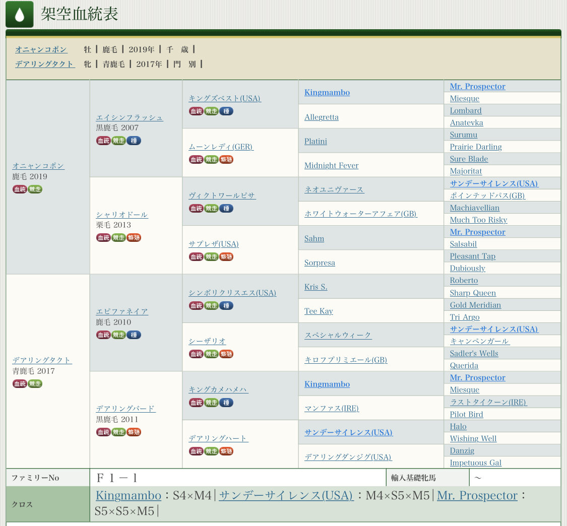Open the Sadler's Wells ancestor link
Viewport: 567px width, 526px height.
click(474, 353)
